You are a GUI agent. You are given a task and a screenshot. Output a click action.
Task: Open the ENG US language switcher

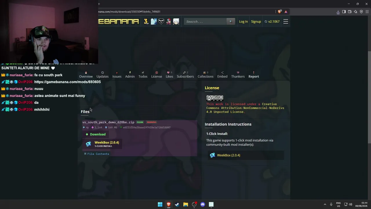coord(338,204)
